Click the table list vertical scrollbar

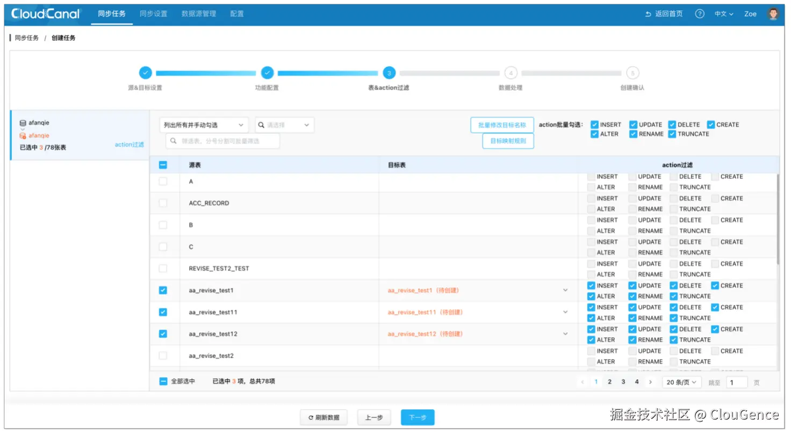click(778, 220)
